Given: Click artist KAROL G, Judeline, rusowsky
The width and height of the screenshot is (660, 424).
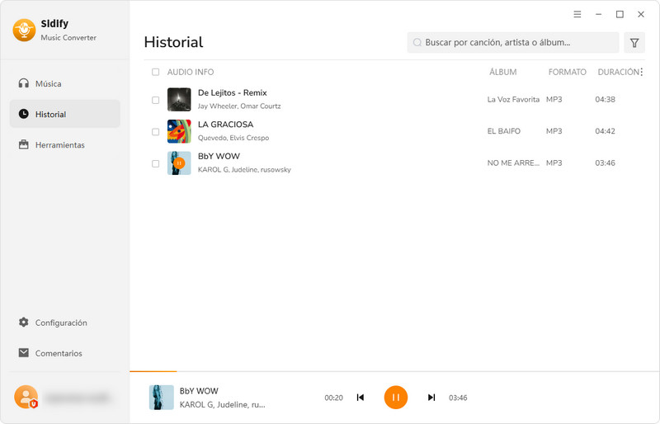Looking at the screenshot, I should point(244,170).
